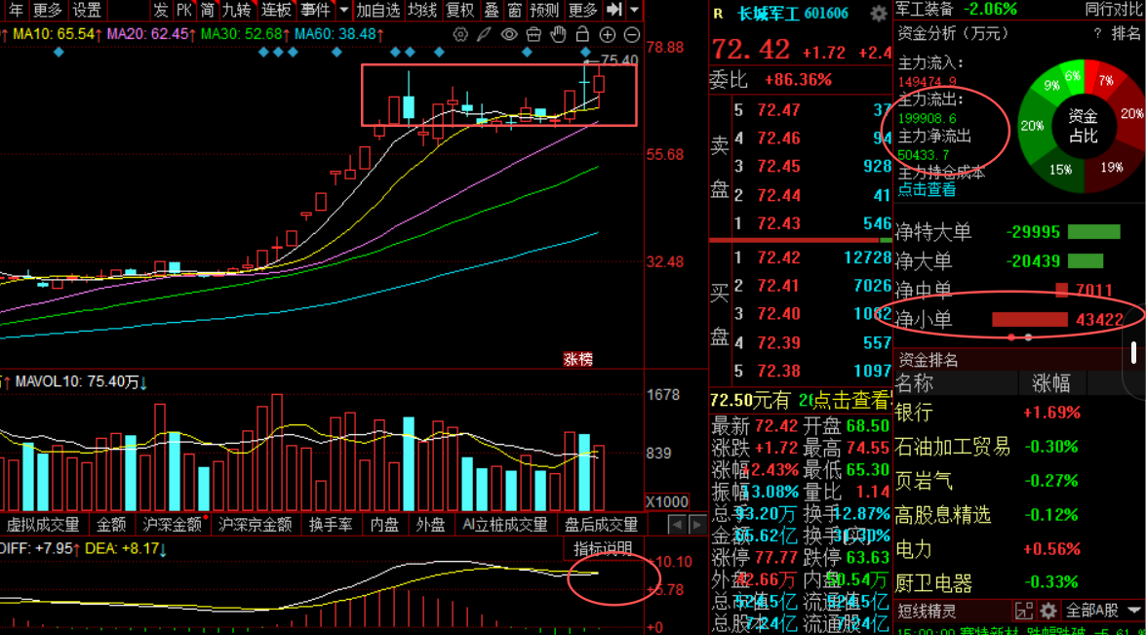Click the 涨榜 label on chart

pyautogui.click(x=577, y=359)
